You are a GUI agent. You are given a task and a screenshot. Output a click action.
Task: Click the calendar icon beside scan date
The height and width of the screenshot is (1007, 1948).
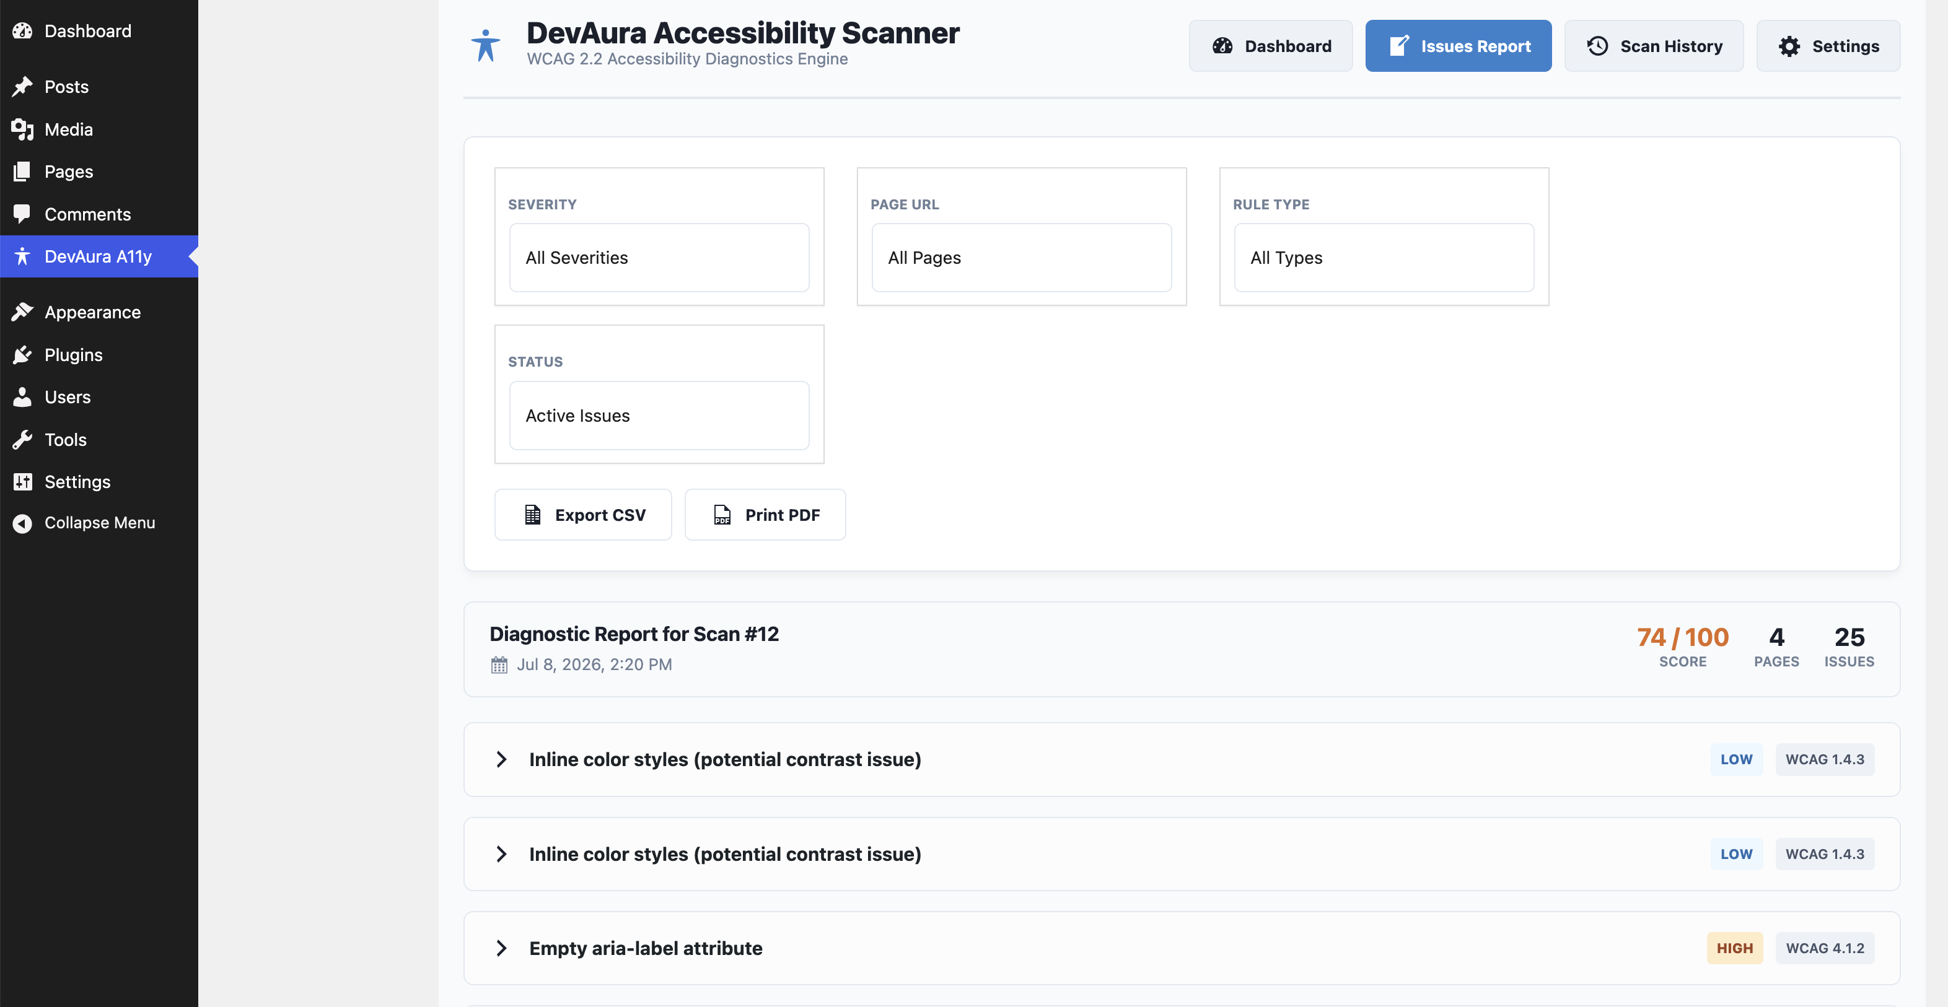499,665
